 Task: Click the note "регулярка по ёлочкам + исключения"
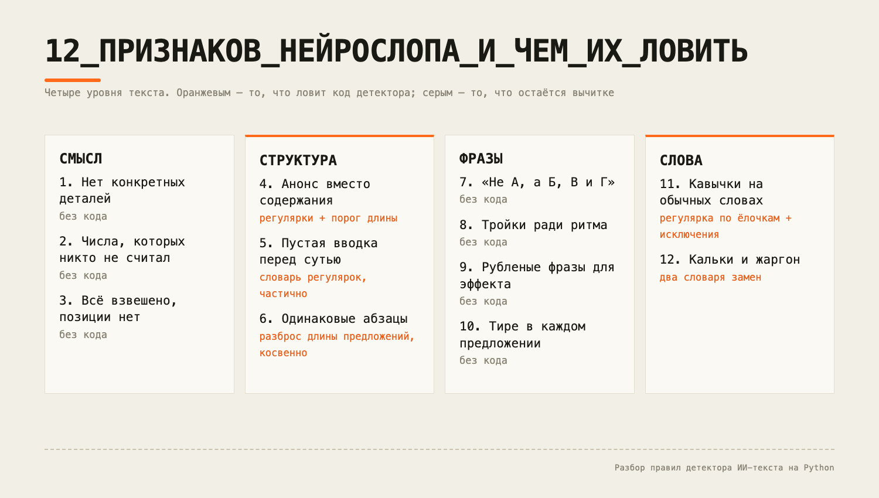(726, 226)
